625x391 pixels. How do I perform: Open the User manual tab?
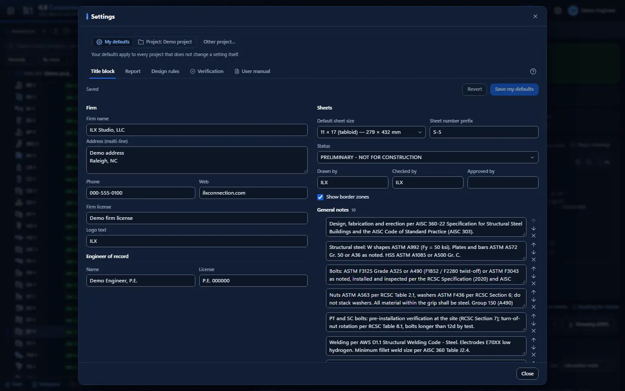(x=253, y=71)
